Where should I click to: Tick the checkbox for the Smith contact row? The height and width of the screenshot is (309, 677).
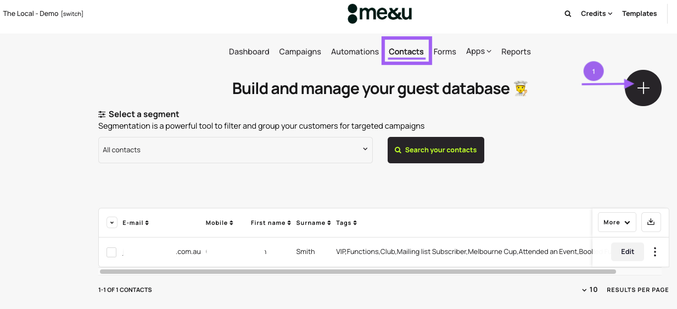[x=111, y=252]
